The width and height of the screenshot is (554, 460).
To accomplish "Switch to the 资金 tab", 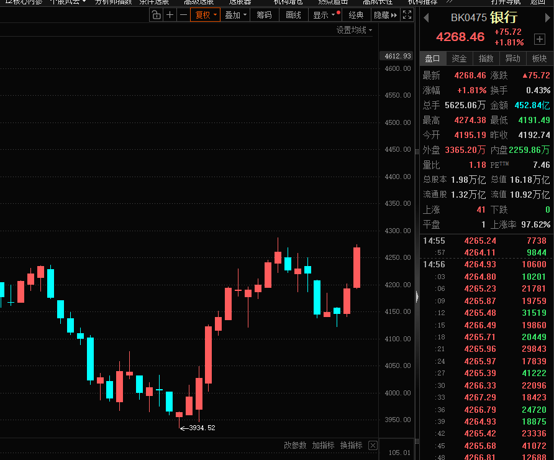I will [x=459, y=58].
